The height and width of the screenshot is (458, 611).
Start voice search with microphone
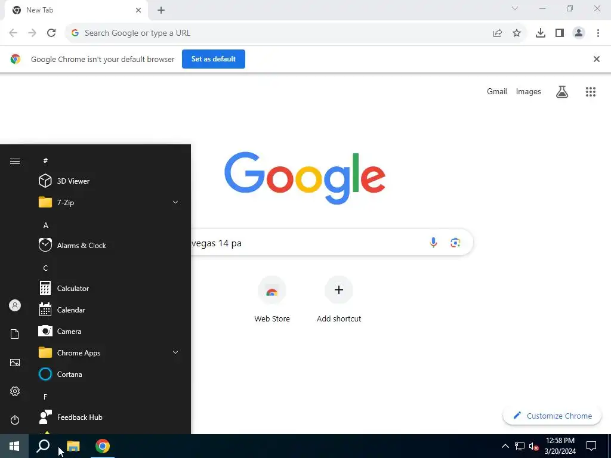point(433,243)
